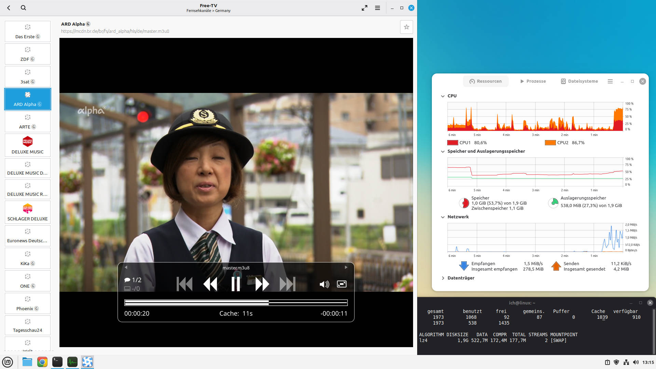Expand the Datenträger section

tap(443, 278)
